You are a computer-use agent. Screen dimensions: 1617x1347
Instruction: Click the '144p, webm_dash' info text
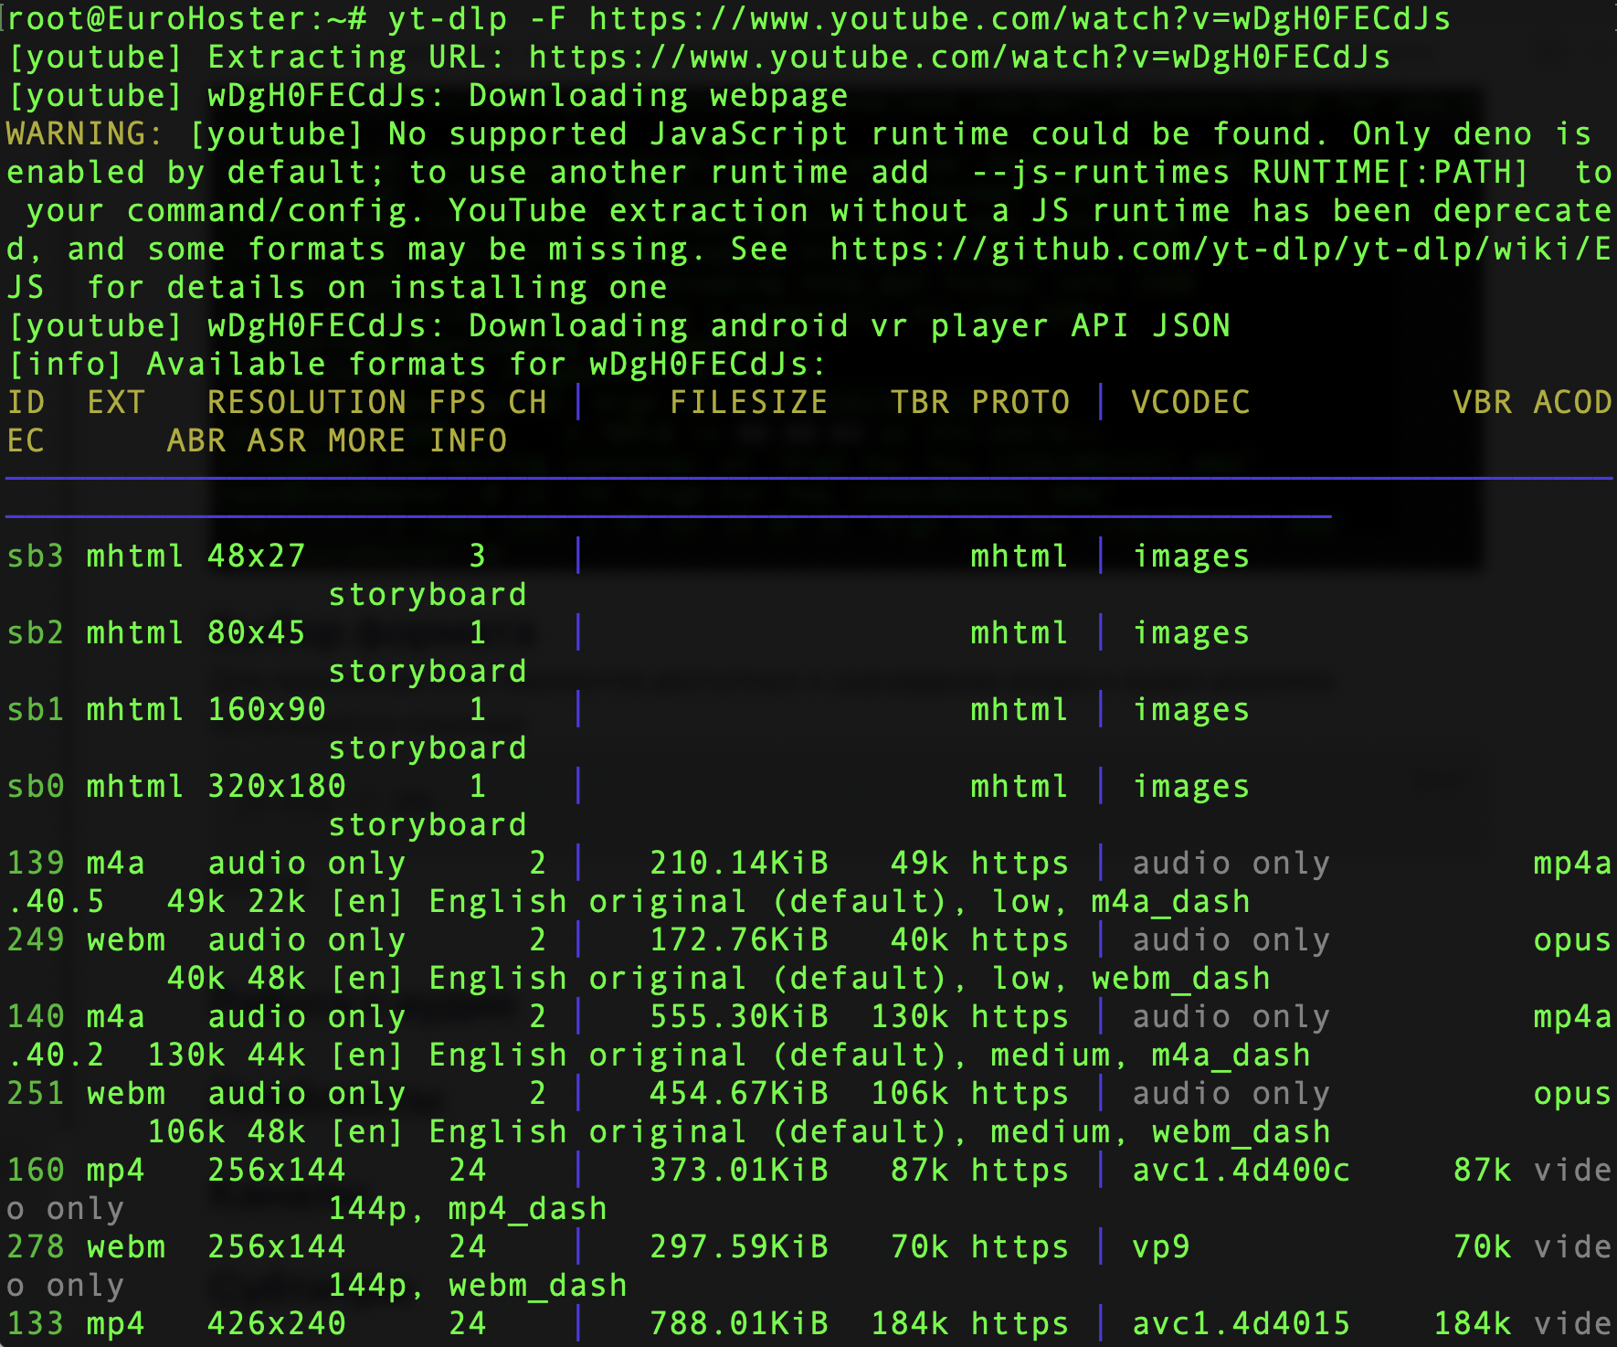[x=478, y=1285]
